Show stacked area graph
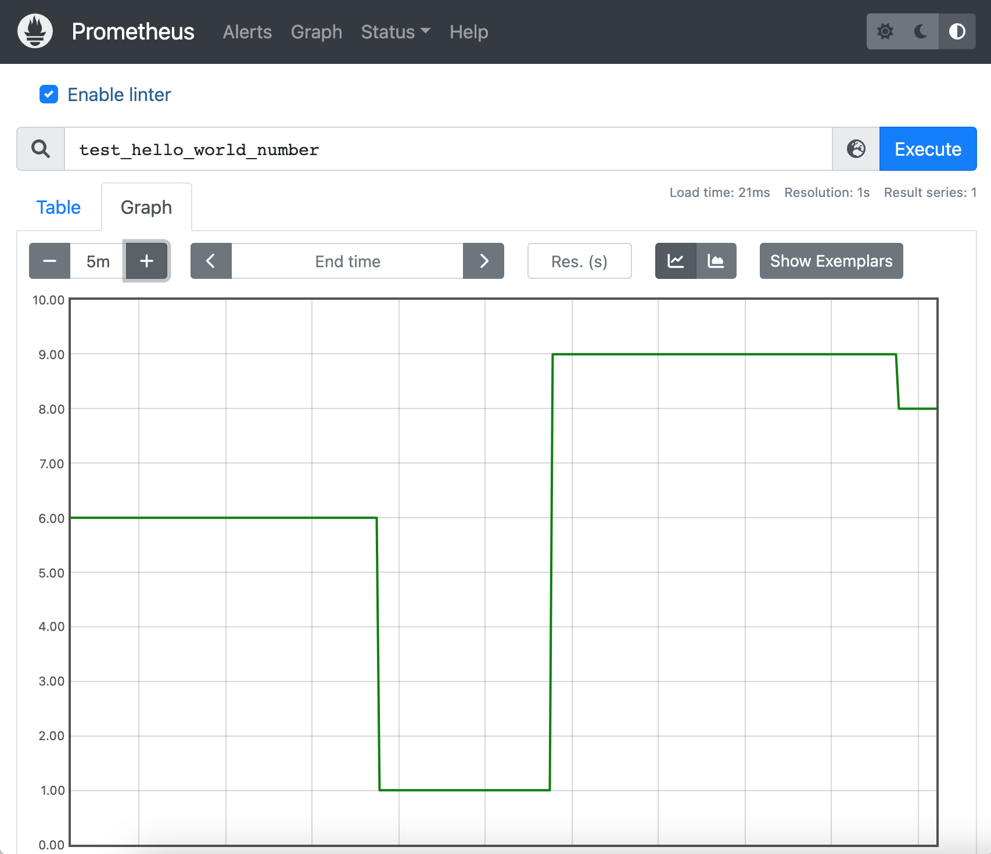Screen dimensions: 991x854 pyautogui.click(x=716, y=261)
